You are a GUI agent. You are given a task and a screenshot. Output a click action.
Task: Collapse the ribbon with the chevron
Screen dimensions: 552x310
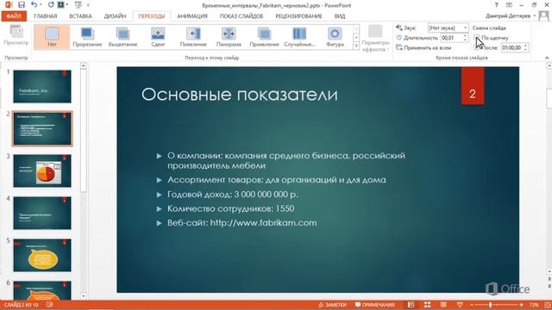[x=547, y=58]
